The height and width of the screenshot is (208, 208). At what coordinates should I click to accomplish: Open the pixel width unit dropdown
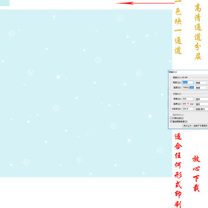(202, 83)
